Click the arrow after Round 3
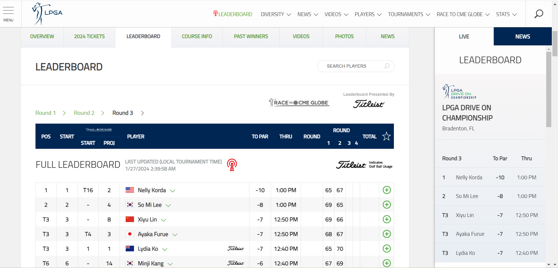Image resolution: width=558 pixels, height=268 pixels. click(142, 113)
